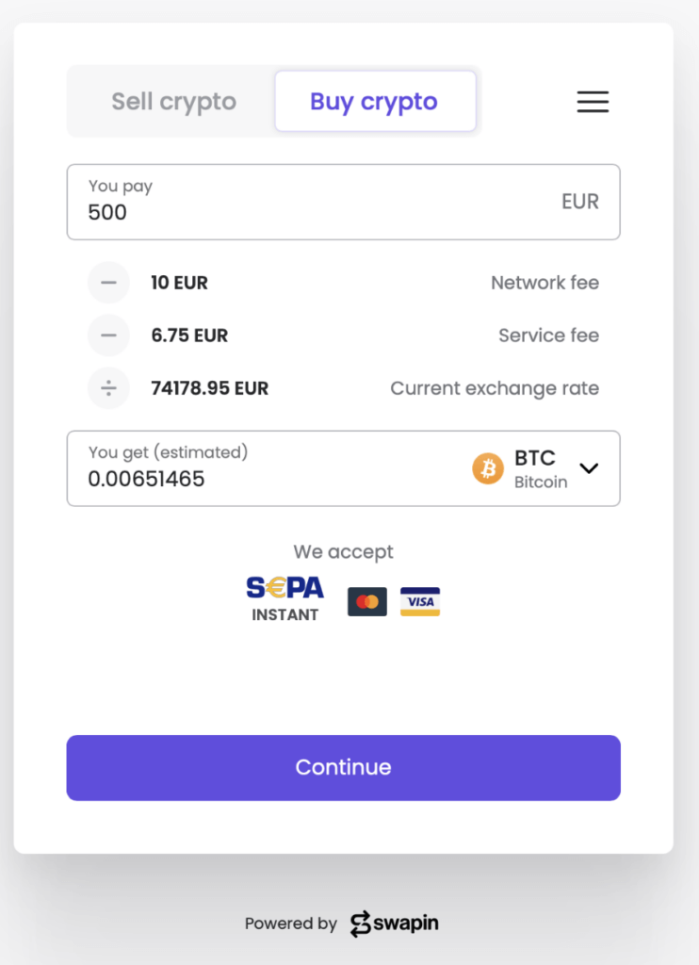The width and height of the screenshot is (699, 965).
Task: Click the SEPA Instant payment logo
Action: coord(284,599)
